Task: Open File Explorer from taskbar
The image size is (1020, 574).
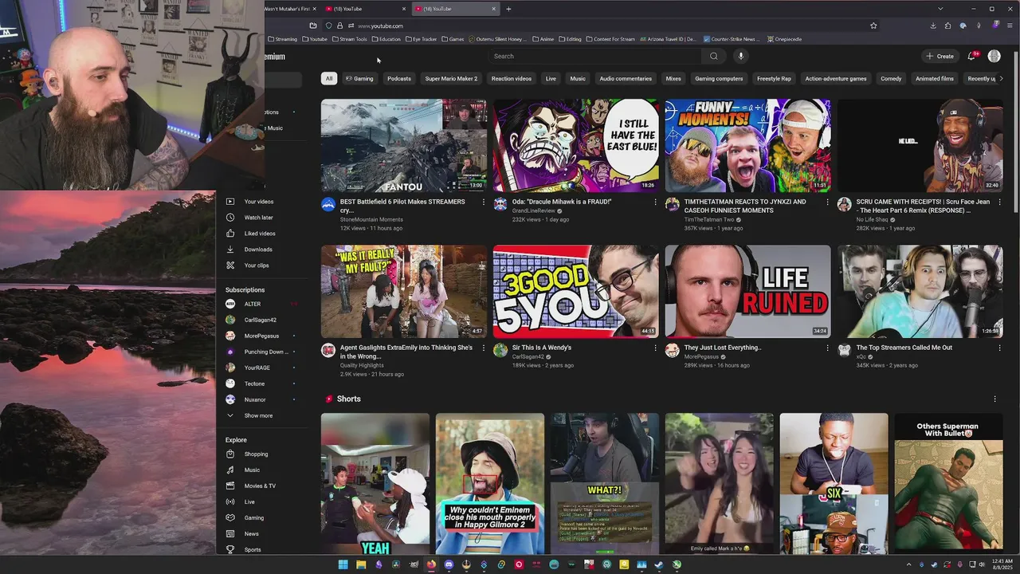Action: point(361,564)
